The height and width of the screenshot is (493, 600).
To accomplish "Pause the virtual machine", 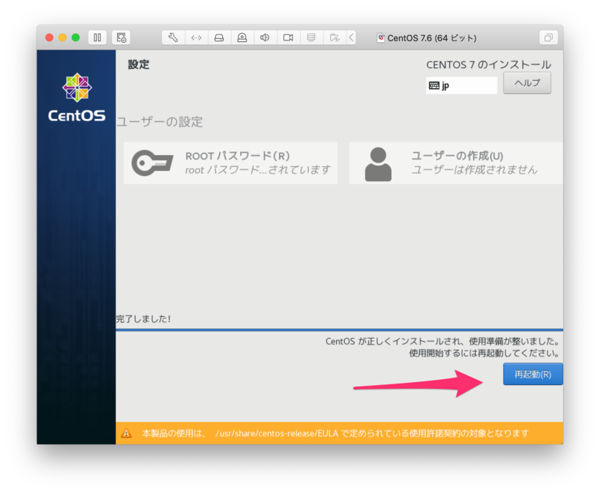I will (x=97, y=37).
